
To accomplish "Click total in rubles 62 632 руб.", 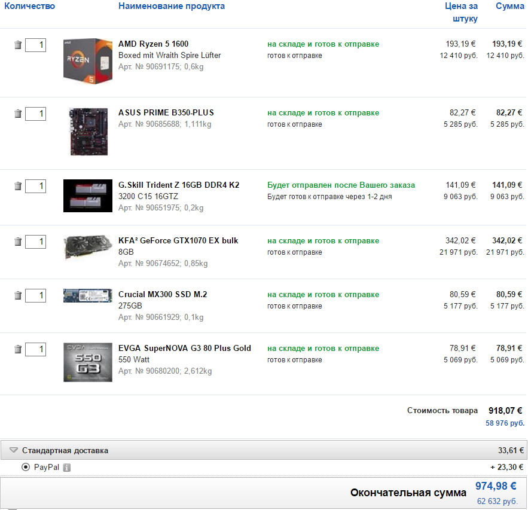I will point(497,501).
